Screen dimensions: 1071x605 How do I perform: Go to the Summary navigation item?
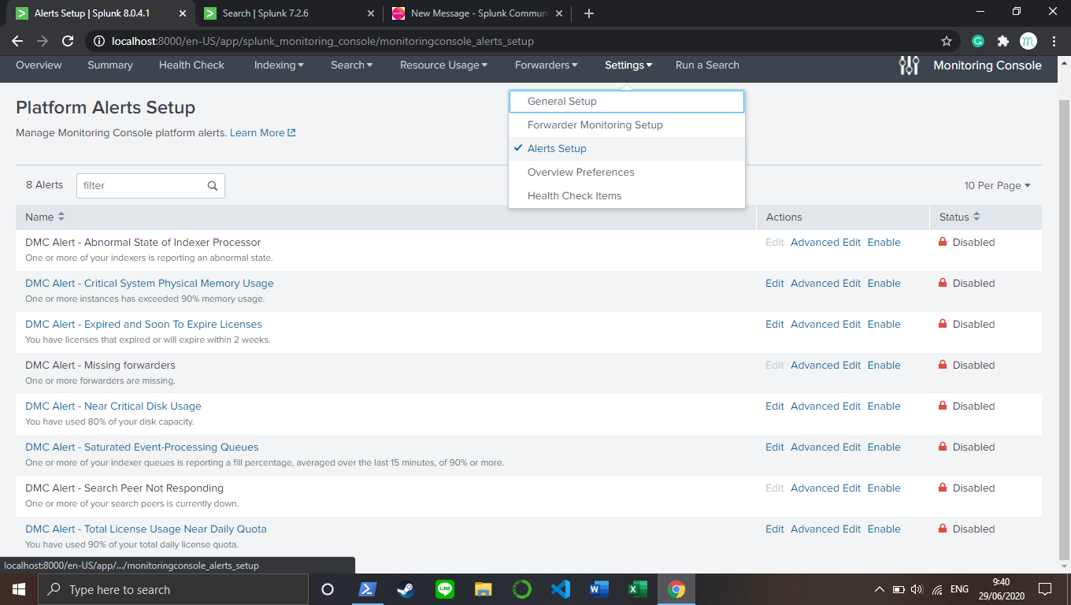click(x=110, y=65)
